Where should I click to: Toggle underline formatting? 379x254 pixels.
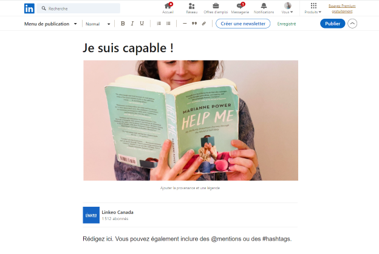coord(142,24)
